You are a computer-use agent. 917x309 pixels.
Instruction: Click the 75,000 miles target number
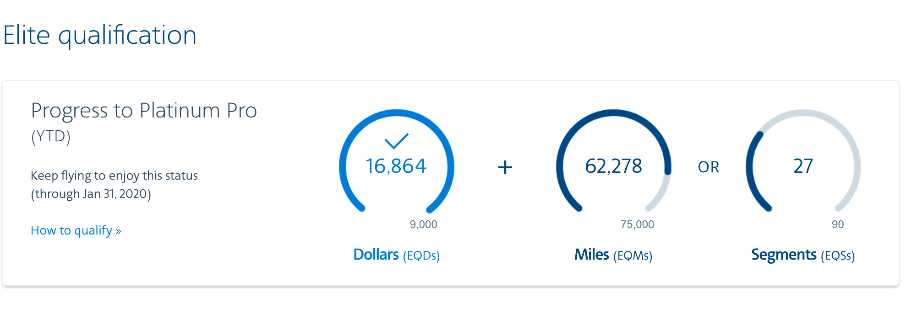tap(637, 224)
